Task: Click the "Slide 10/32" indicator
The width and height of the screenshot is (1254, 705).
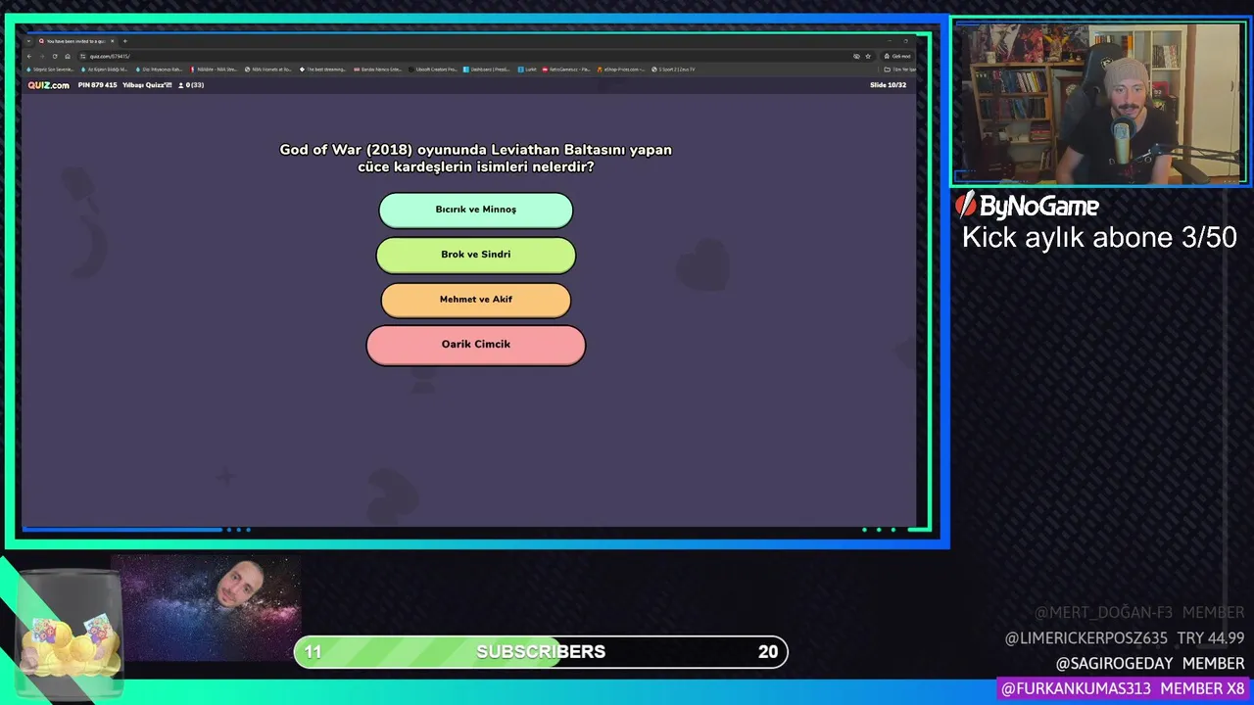Action: click(x=888, y=85)
